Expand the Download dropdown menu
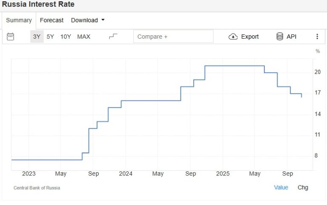Screen dimensions: 327x205 (x=88, y=20)
